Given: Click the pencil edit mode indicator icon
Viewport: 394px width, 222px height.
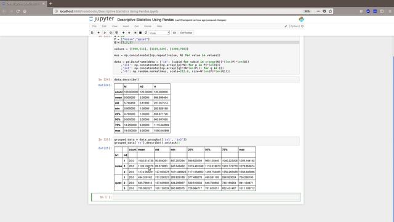Looking at the screenshot, I should [x=286, y=26].
